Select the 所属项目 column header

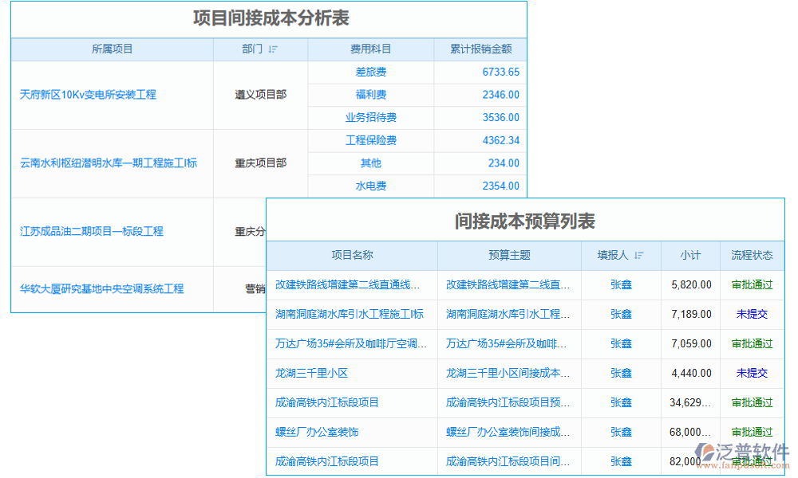pyautogui.click(x=111, y=49)
